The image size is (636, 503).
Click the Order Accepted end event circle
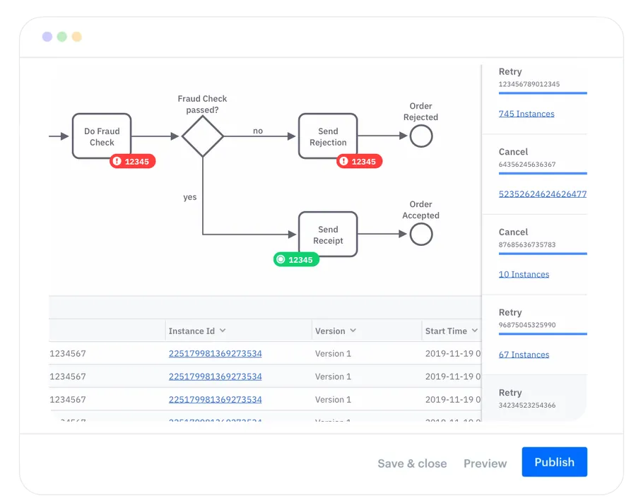(421, 234)
